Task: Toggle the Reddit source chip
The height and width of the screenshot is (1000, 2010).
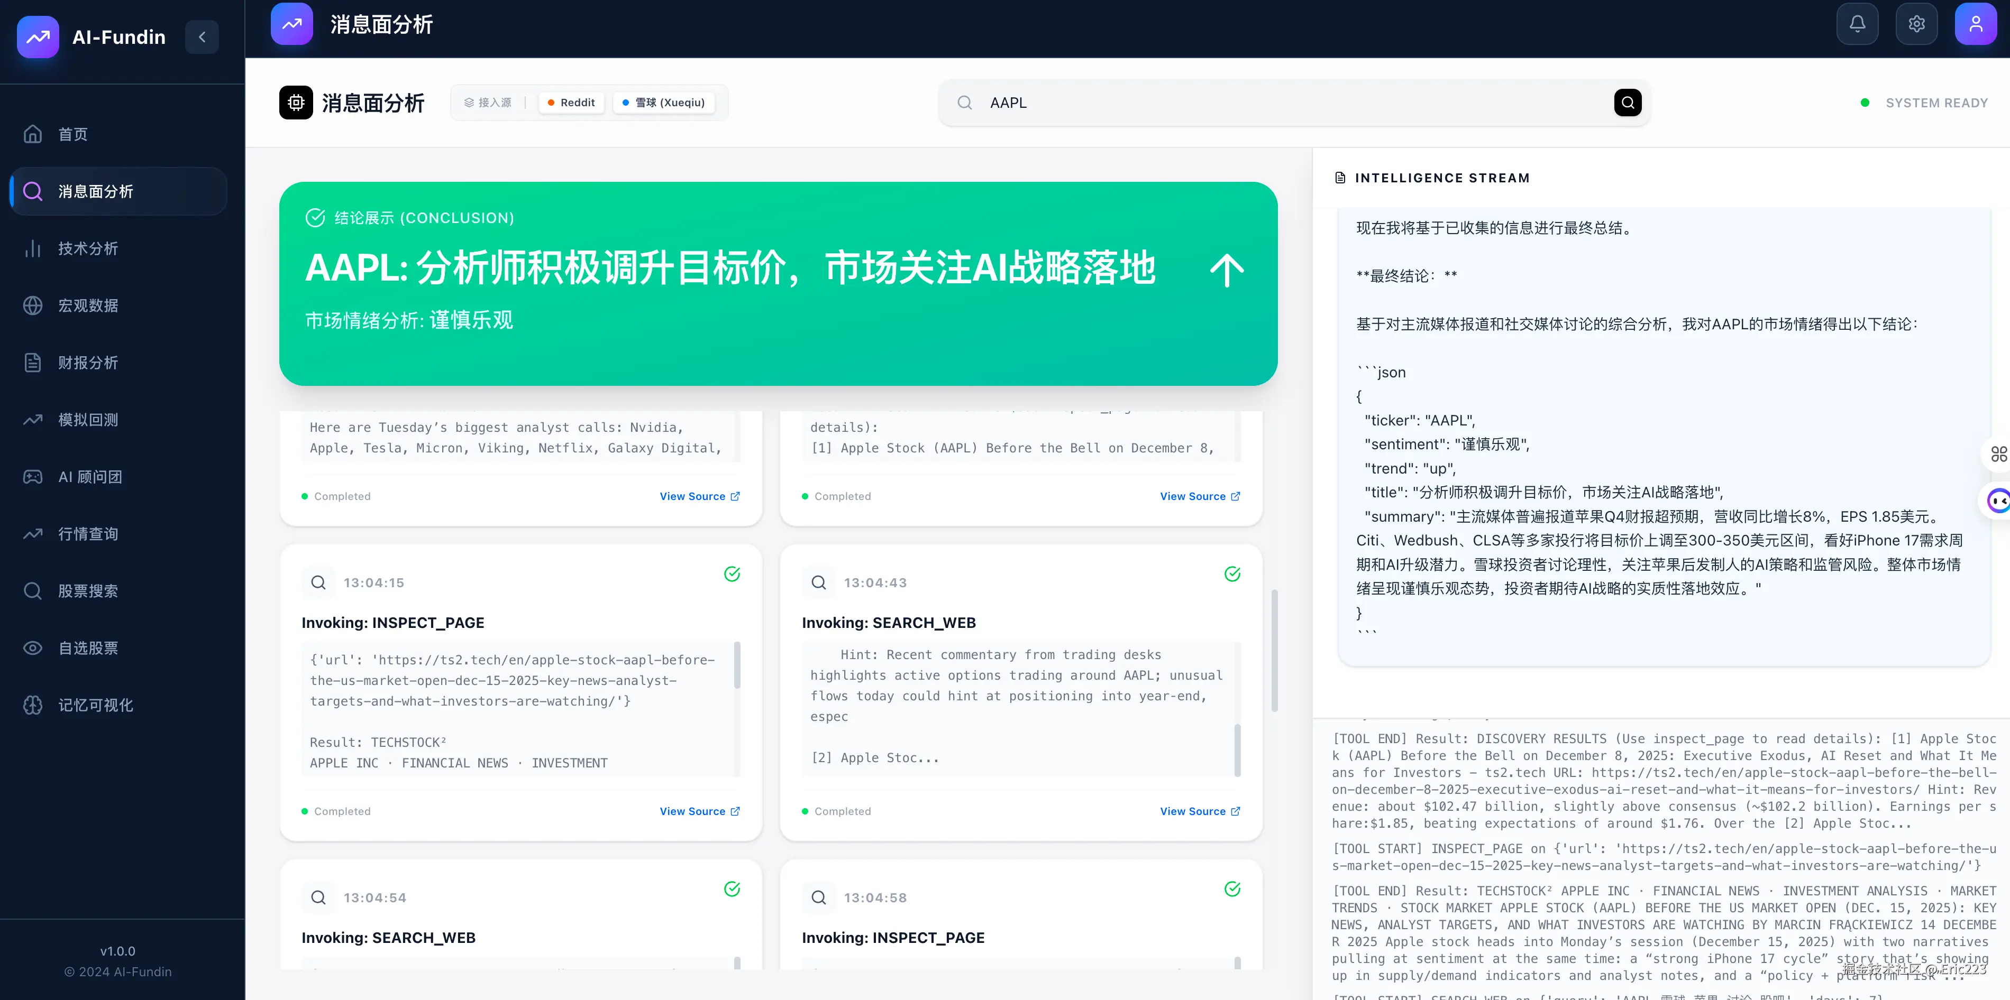Action: pyautogui.click(x=571, y=102)
